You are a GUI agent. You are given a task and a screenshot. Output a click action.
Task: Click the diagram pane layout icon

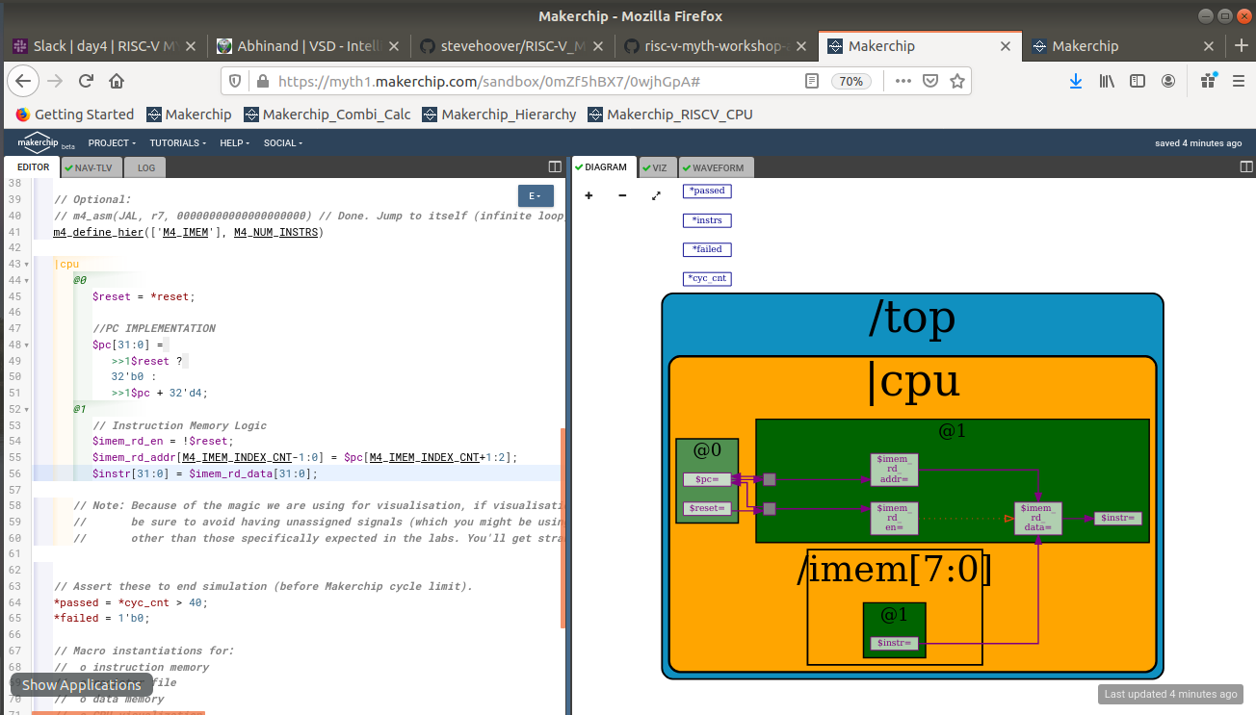click(1246, 167)
